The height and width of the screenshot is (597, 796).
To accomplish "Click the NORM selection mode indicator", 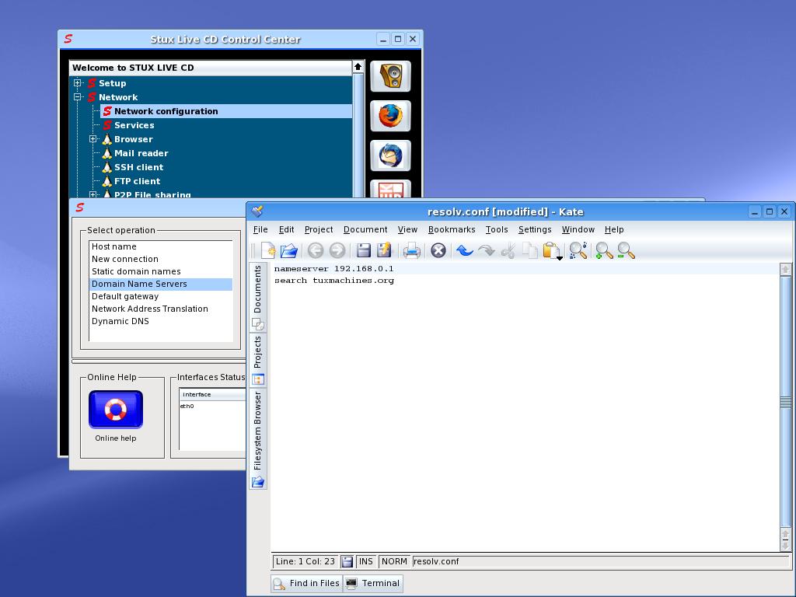I will [x=394, y=561].
